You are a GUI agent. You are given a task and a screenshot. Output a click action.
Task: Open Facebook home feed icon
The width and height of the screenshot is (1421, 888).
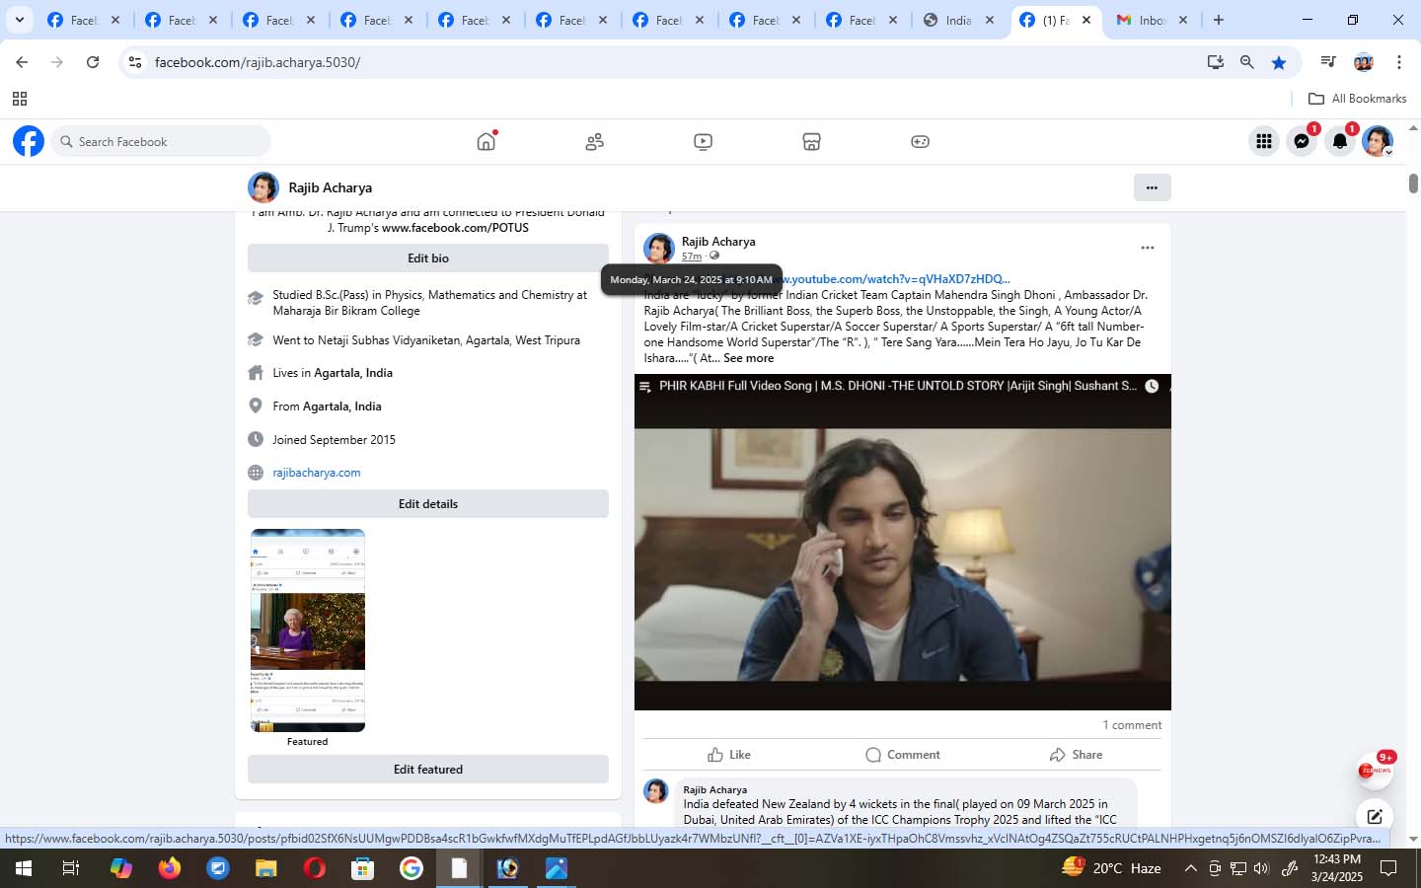click(x=486, y=141)
